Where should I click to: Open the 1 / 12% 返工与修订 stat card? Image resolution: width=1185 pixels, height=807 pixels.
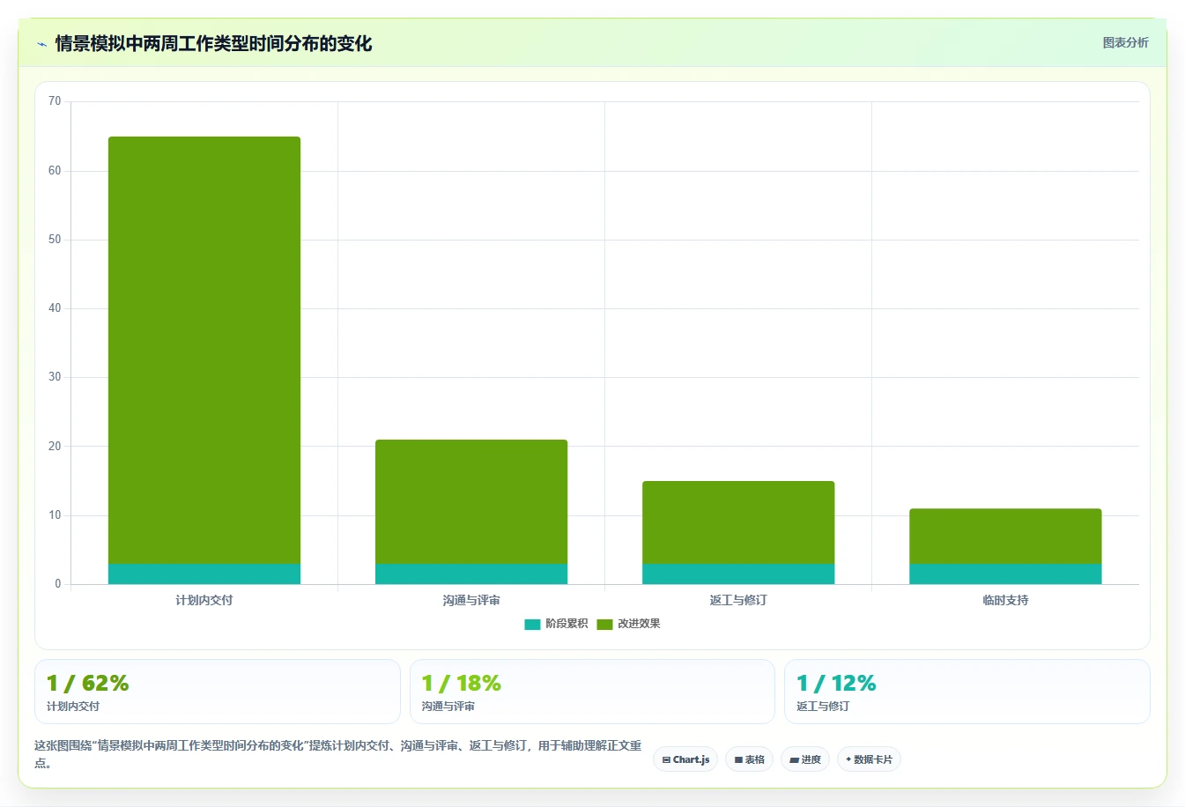(x=967, y=692)
